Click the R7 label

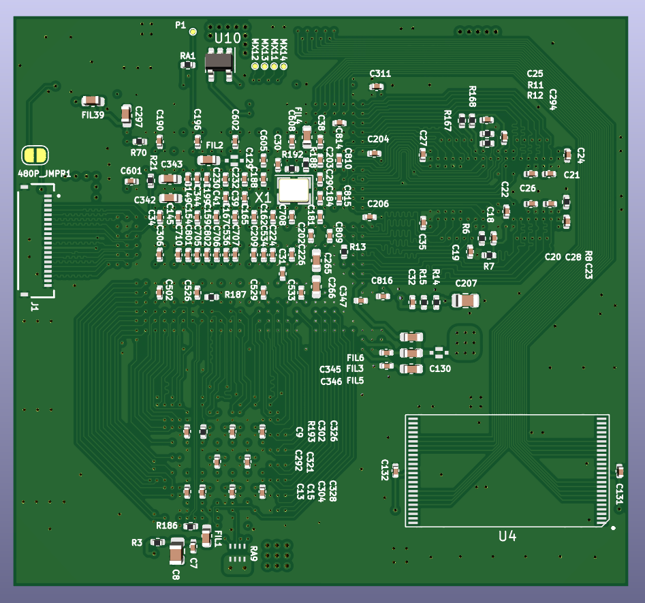[488, 266]
